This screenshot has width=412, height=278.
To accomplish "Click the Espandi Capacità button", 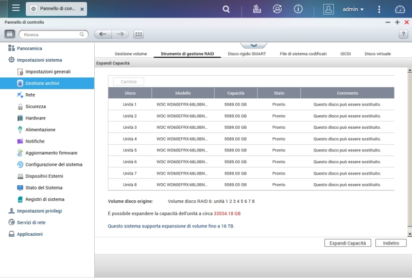I will coord(348,243).
